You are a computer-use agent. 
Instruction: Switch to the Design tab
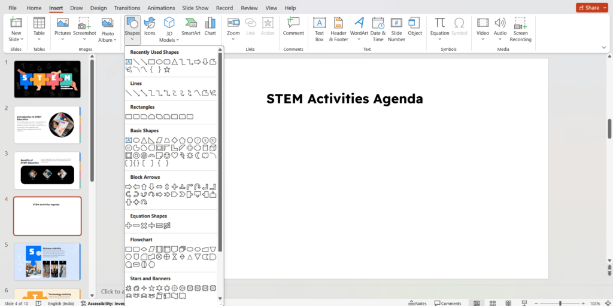tap(98, 8)
